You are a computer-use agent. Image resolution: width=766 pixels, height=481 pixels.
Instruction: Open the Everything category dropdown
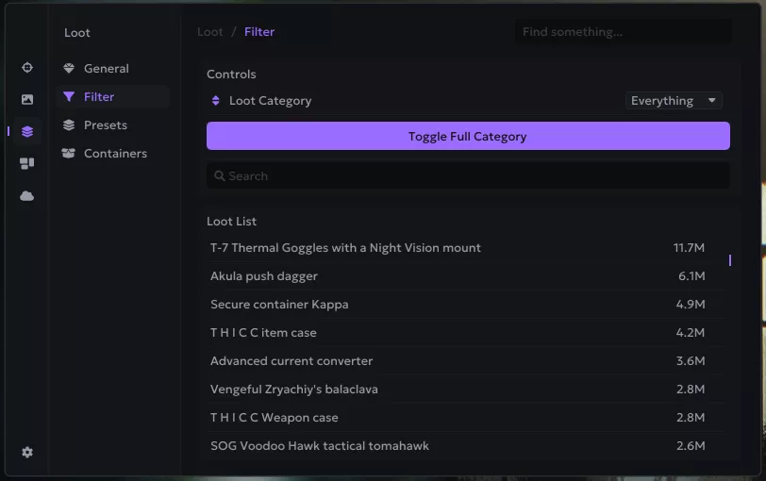[x=674, y=101]
